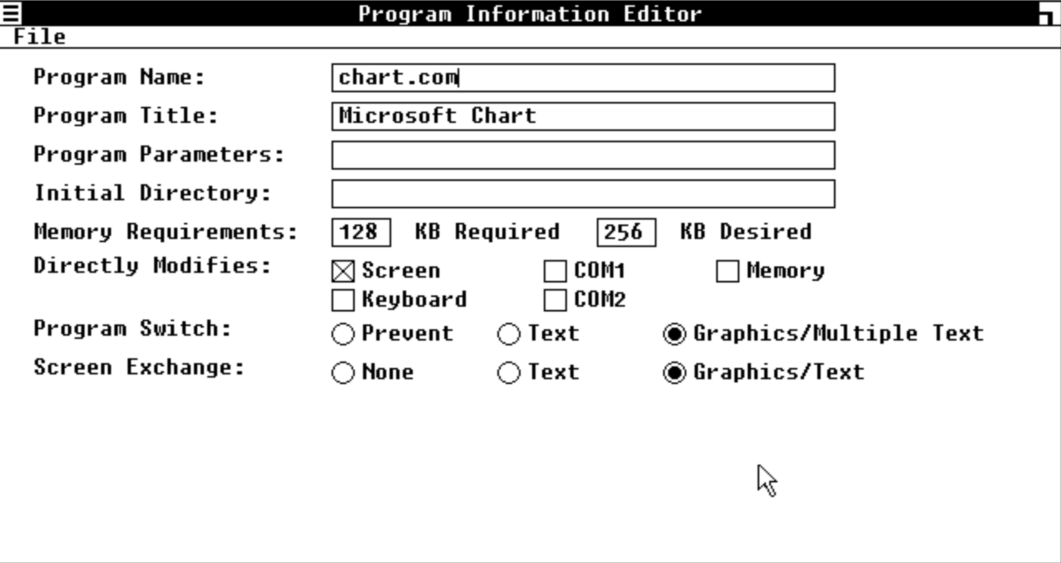Click the 'KB Required' text
The width and height of the screenshot is (1061, 563).
point(487,231)
